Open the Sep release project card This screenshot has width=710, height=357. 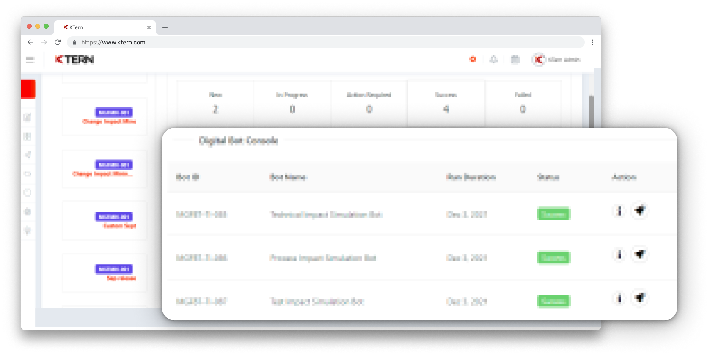click(x=105, y=273)
